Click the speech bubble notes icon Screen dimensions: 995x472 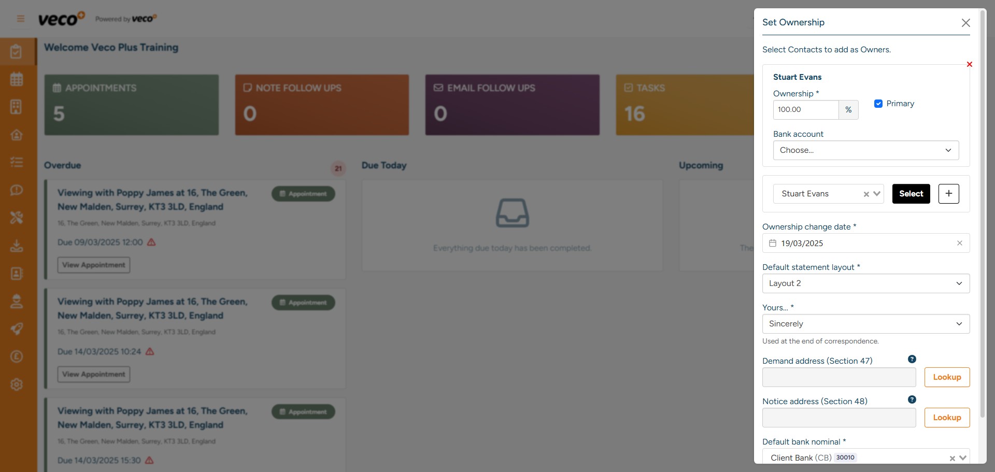pos(17,190)
